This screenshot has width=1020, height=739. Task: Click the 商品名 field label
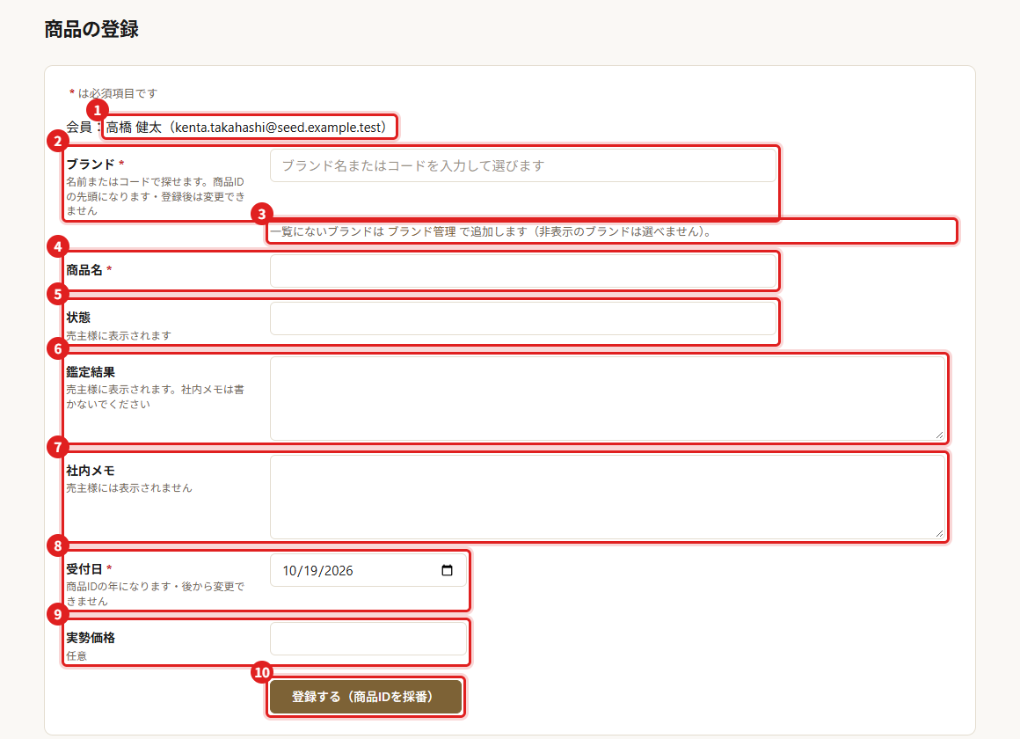click(84, 269)
